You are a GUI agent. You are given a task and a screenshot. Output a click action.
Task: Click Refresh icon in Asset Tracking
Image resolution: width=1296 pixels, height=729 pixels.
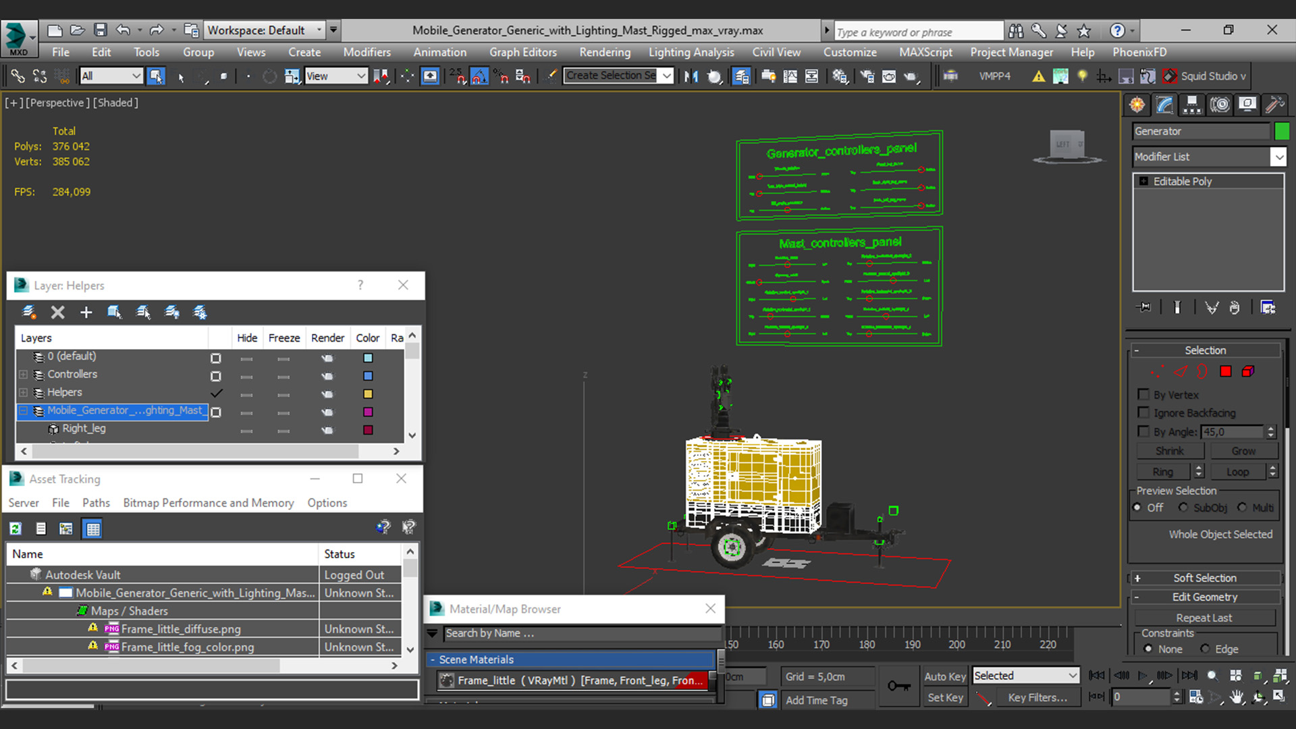click(16, 529)
